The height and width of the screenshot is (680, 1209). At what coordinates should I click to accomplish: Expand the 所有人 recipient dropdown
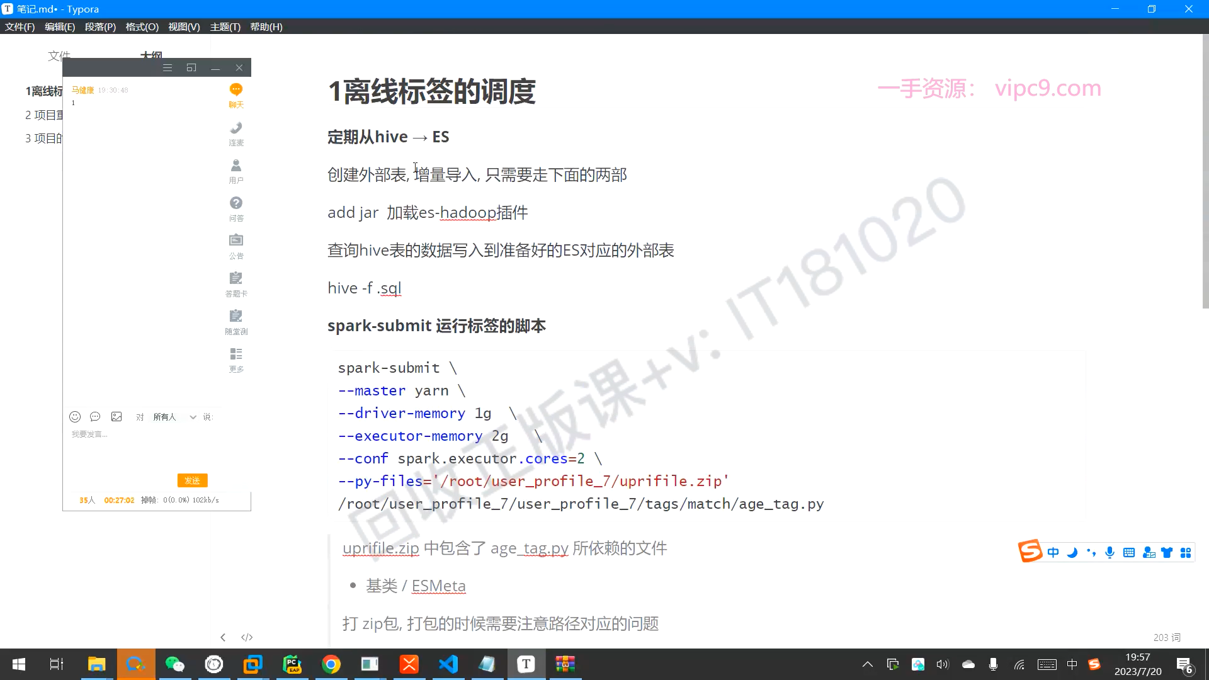pos(193,417)
